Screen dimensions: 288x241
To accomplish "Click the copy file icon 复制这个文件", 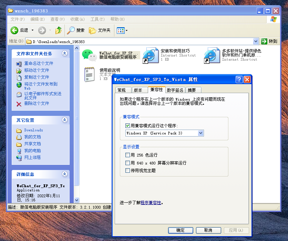I will (19, 78).
